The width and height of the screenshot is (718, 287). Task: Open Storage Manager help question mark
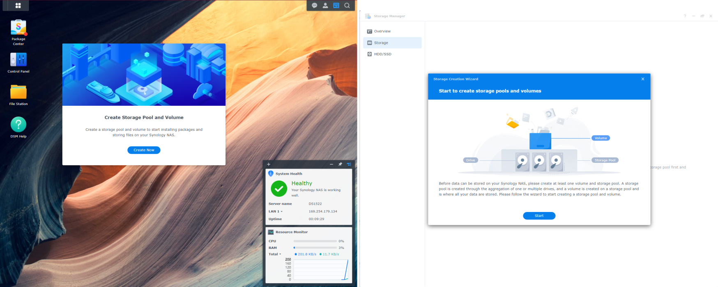(685, 16)
